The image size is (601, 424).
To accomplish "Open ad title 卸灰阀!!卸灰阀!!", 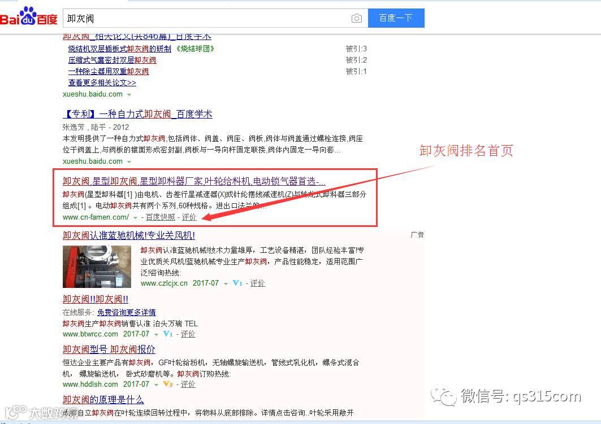I will 96,299.
